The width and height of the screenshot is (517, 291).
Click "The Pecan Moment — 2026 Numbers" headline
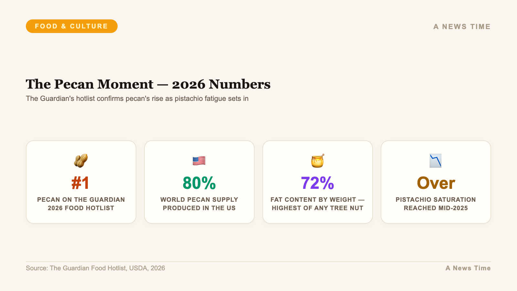pyautogui.click(x=148, y=84)
